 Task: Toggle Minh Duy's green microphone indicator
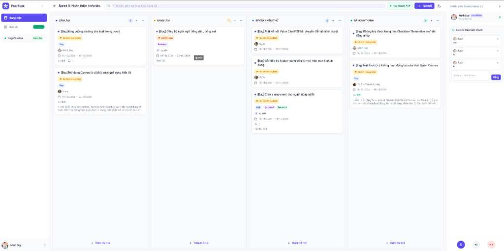click(500, 17)
